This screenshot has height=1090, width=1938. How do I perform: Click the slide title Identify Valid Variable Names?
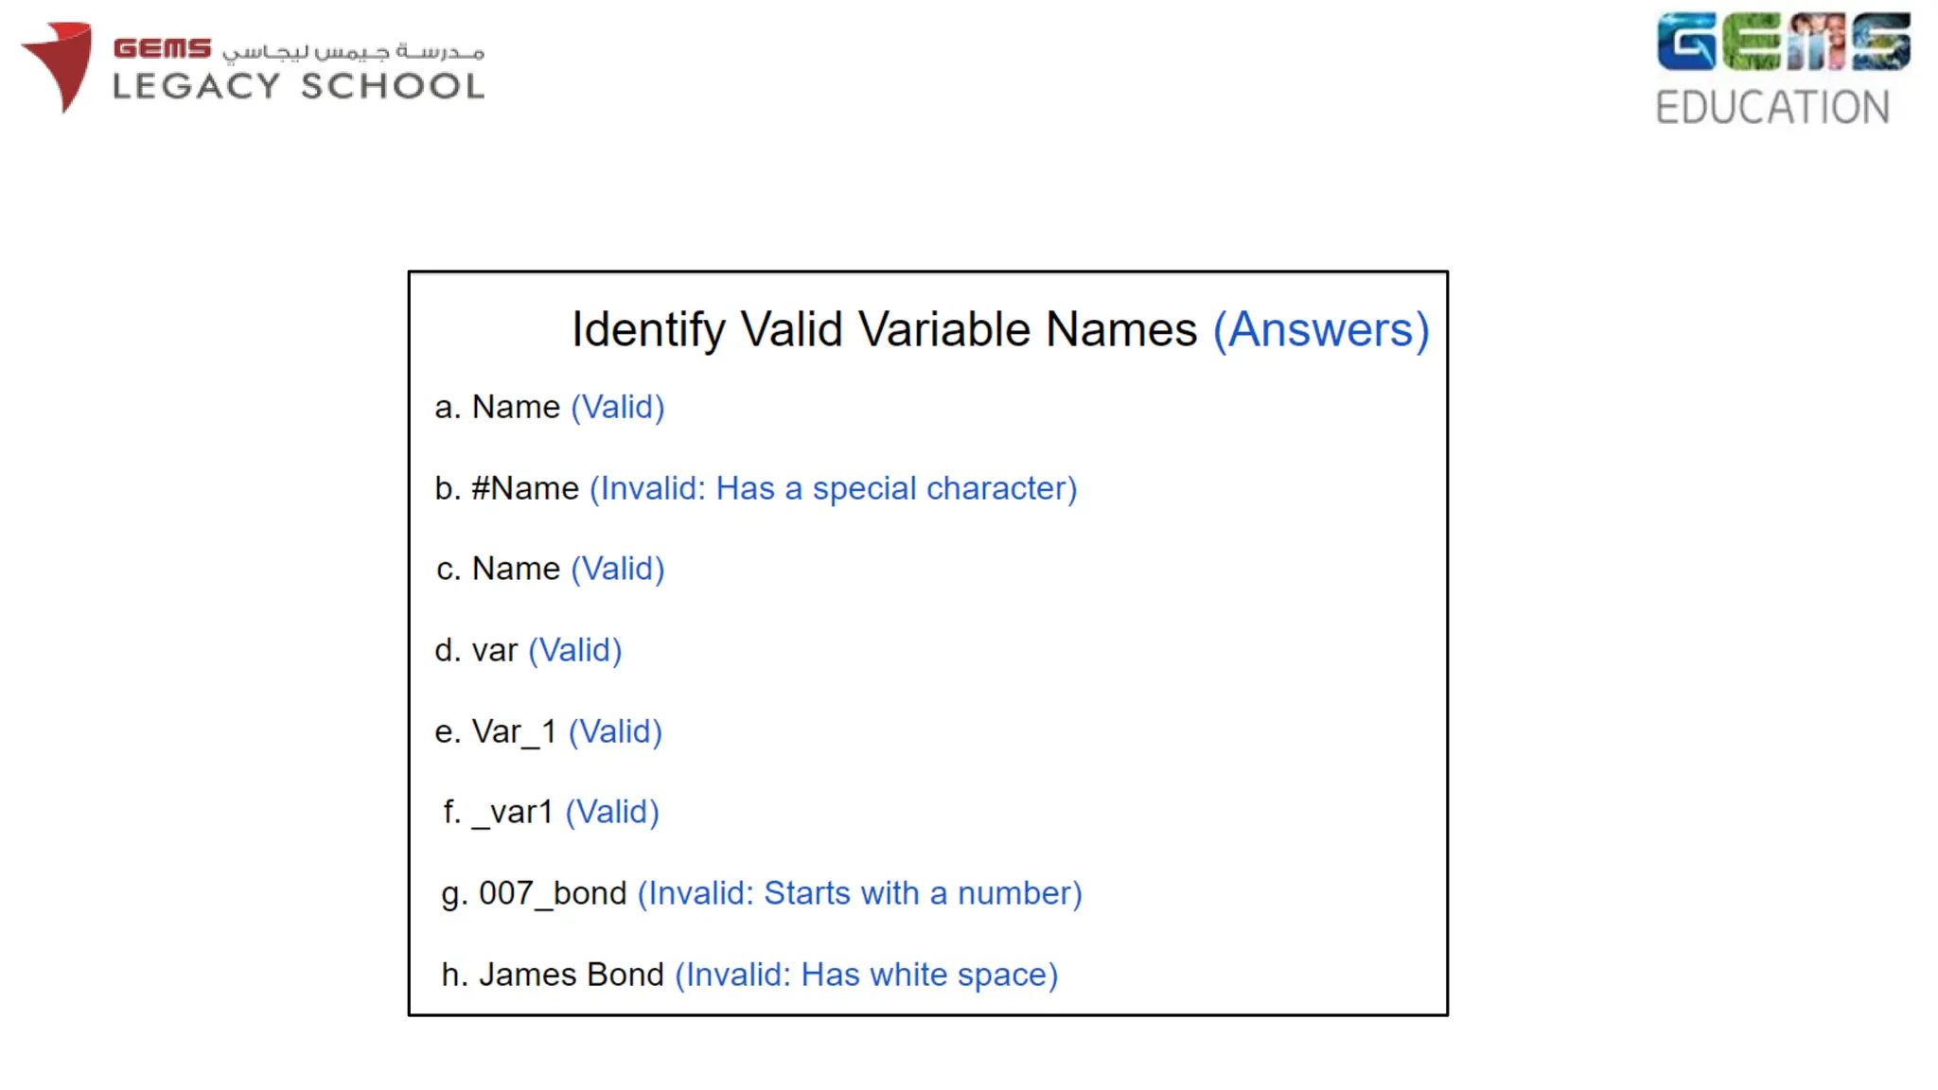pyautogui.click(x=884, y=330)
